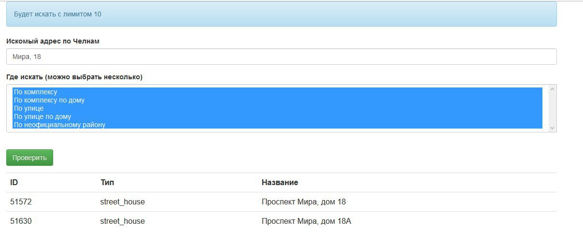Click the listbox scrollbar up arrow
This screenshot has height=246, width=583.
click(x=553, y=89)
